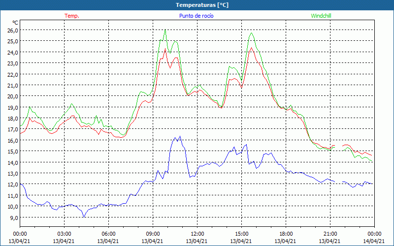Click the 21:00 time axis label

coord(330,234)
